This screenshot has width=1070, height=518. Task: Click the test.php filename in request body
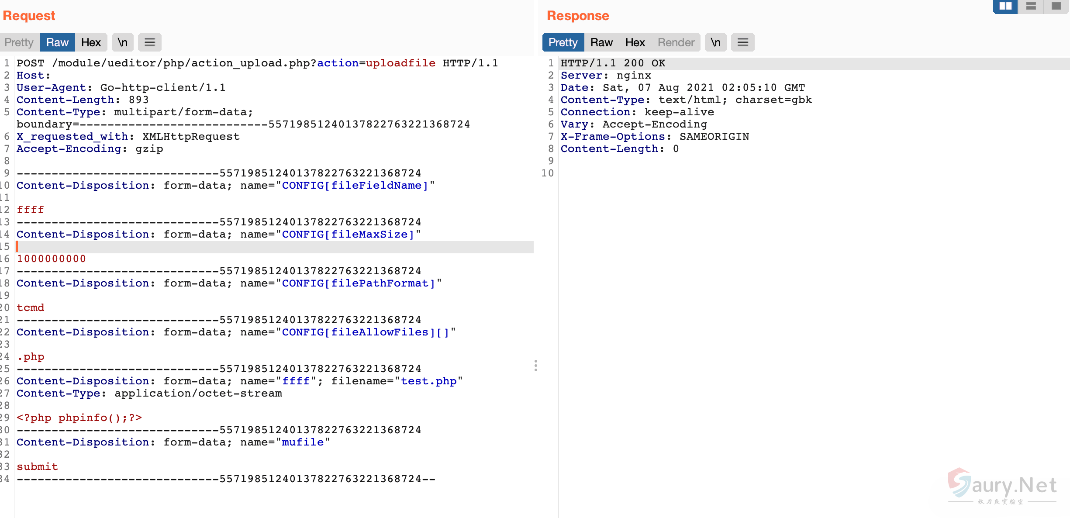point(428,381)
